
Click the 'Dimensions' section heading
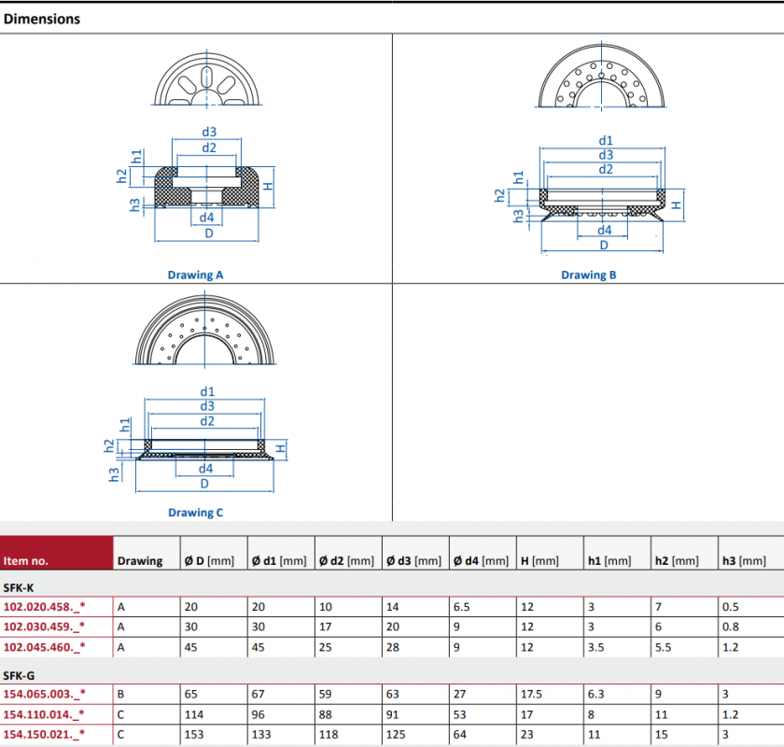41,19
